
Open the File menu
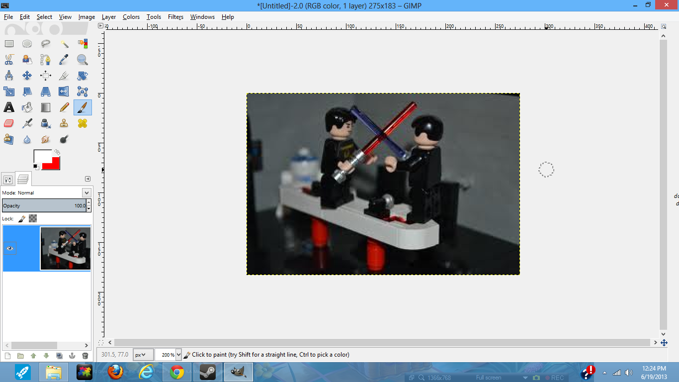(x=8, y=17)
